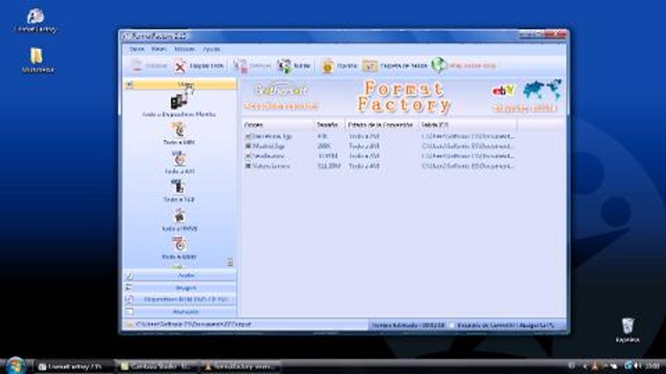Select the Format Factory desktop shortcut
This screenshot has height=374, width=666.
point(35,21)
